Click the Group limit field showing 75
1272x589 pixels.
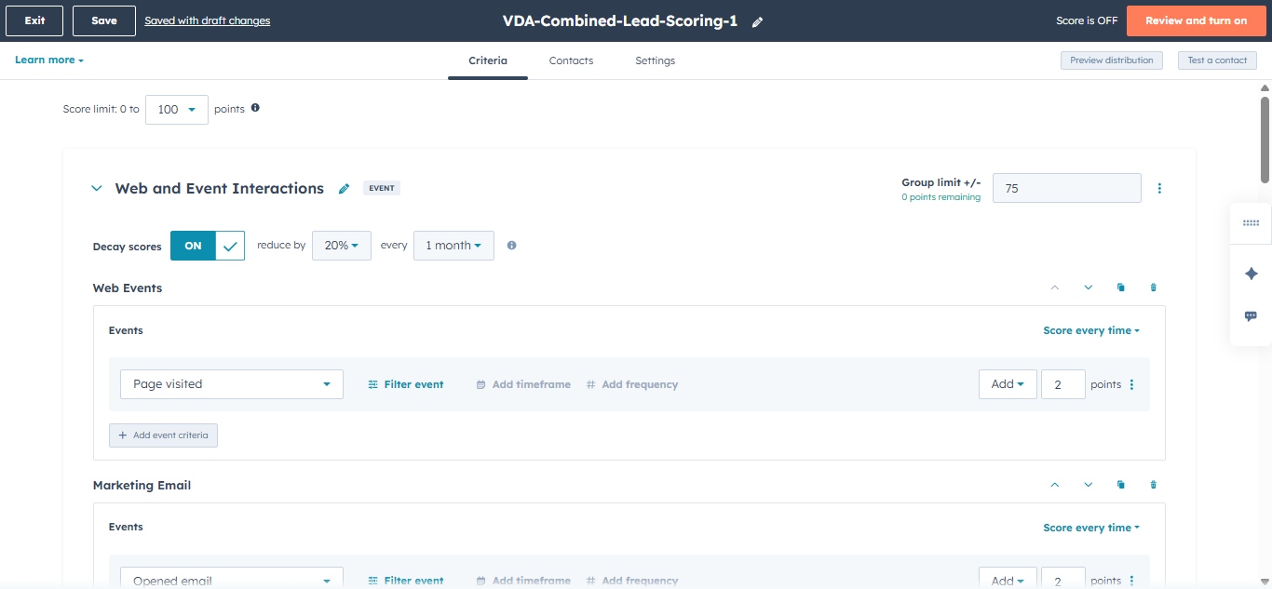tap(1067, 188)
